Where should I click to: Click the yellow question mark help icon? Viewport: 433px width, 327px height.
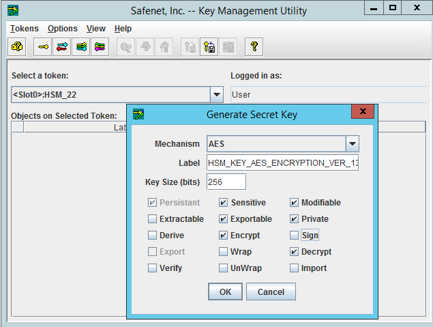point(254,47)
